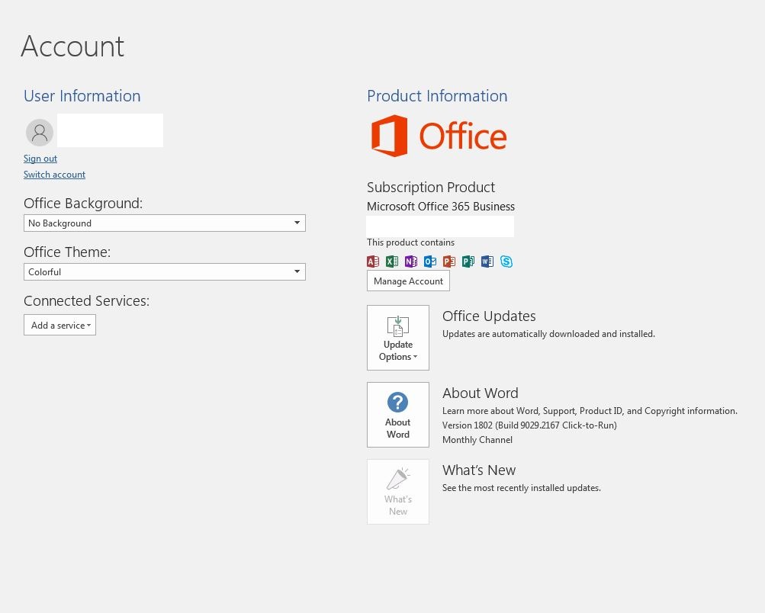
Task: Click 'Updates are automatically downloaded' text
Action: [x=548, y=334]
